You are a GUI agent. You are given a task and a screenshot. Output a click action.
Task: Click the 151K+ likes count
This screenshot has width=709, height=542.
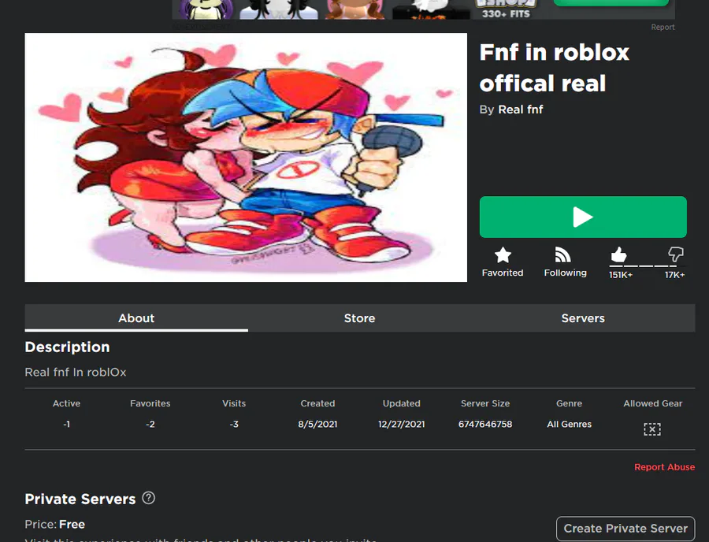tap(621, 275)
